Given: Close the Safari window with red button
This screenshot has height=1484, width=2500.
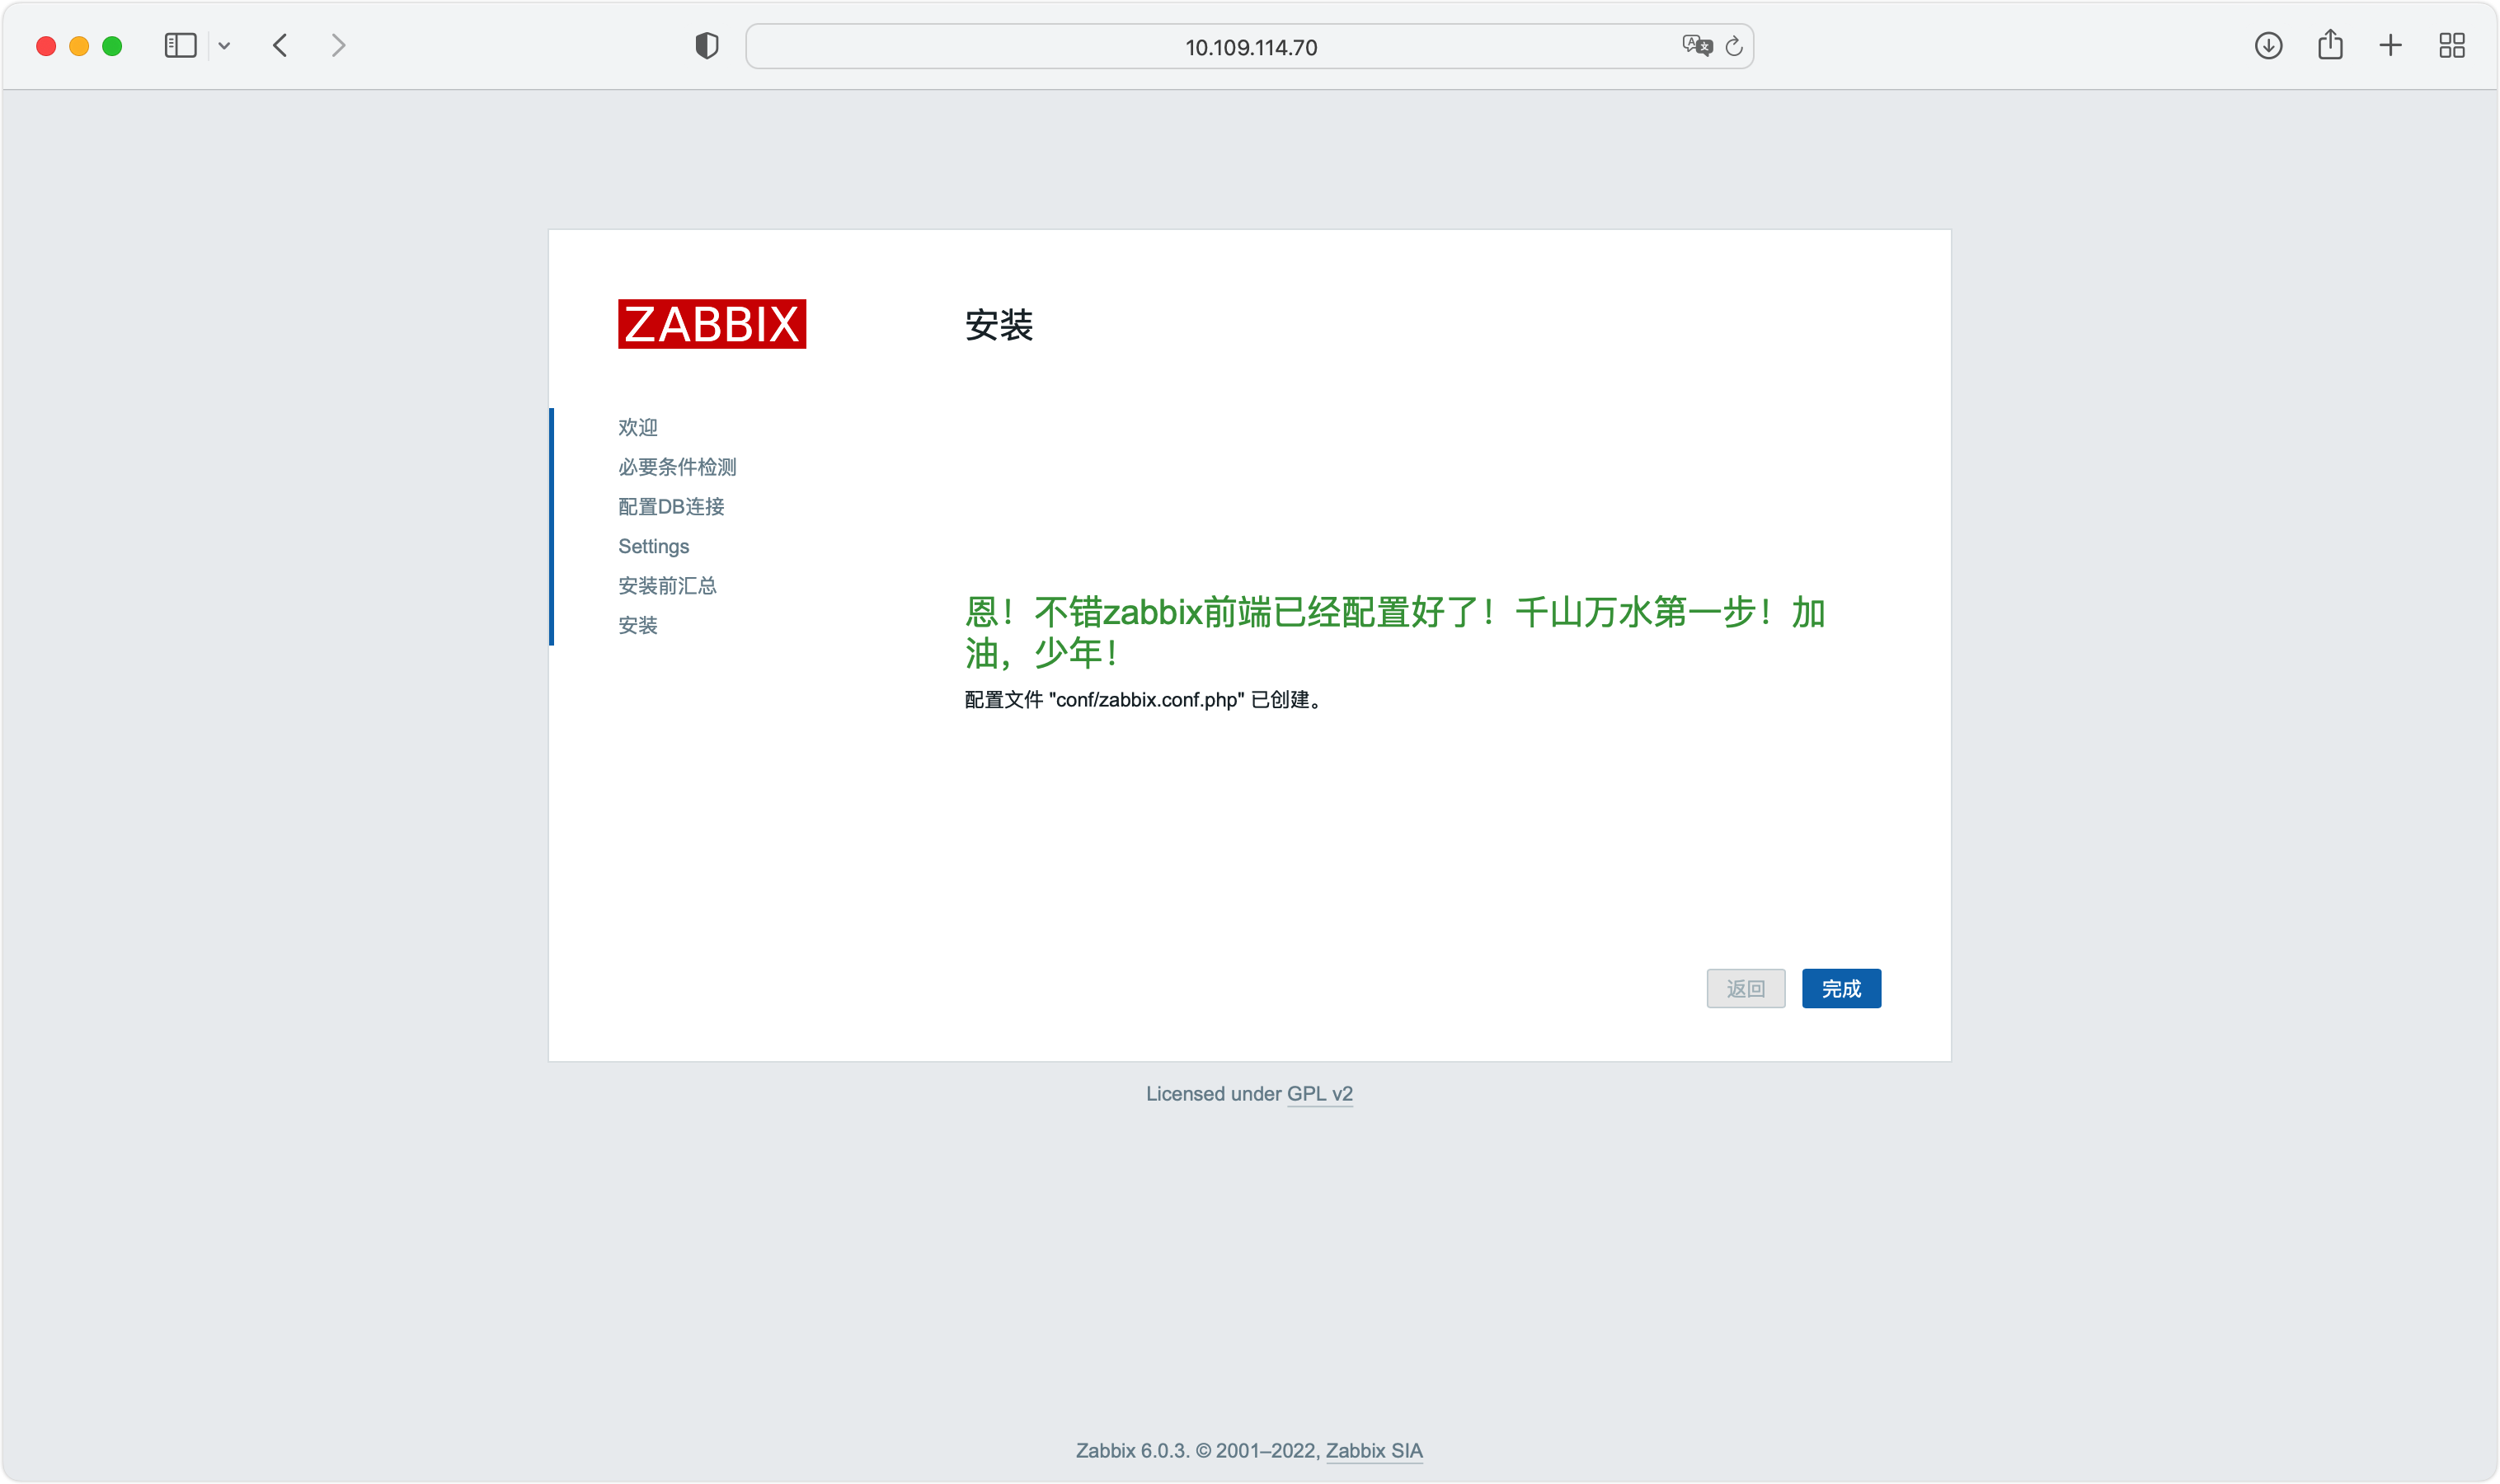Looking at the screenshot, I should (x=46, y=46).
